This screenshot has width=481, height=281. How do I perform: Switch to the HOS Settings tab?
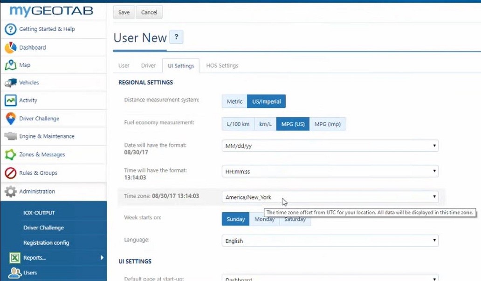tap(222, 66)
